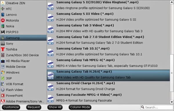Click the Samsung category icon
The height and width of the screenshot is (111, 174).
coord(3,38)
